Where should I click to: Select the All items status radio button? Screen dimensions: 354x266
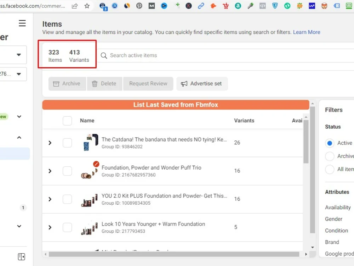(330, 169)
